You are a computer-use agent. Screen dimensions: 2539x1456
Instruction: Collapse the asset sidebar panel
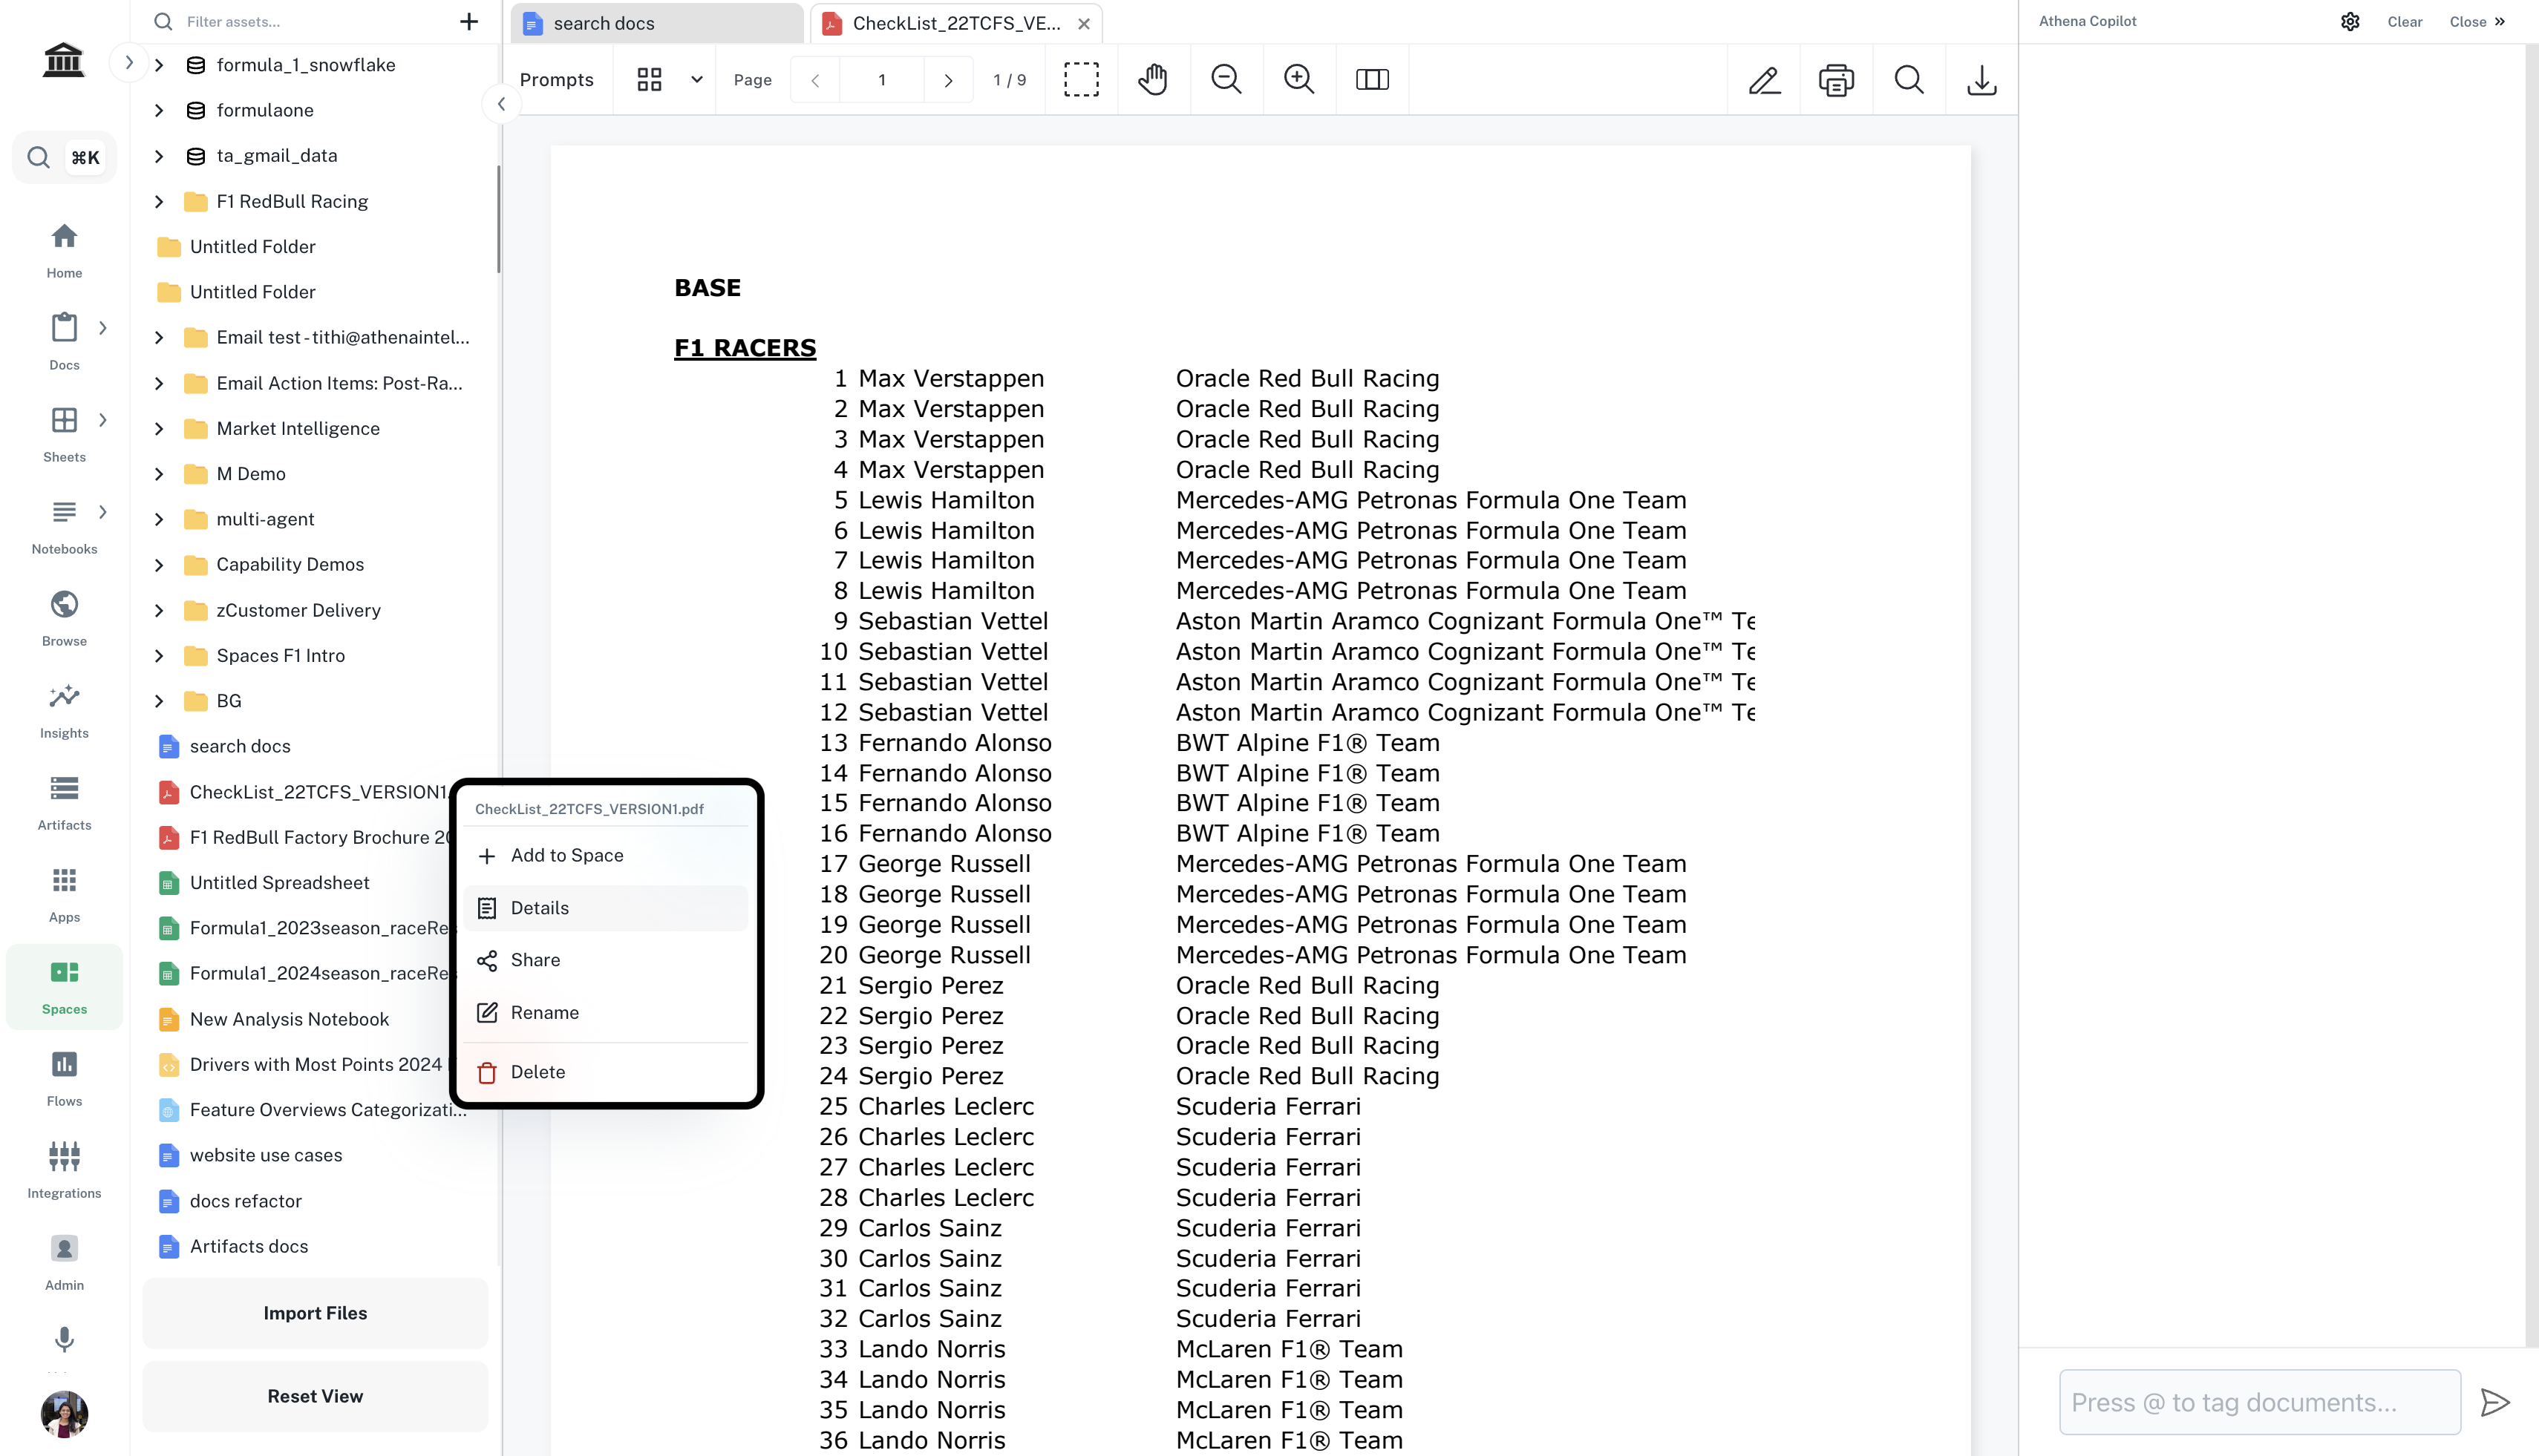[x=501, y=104]
